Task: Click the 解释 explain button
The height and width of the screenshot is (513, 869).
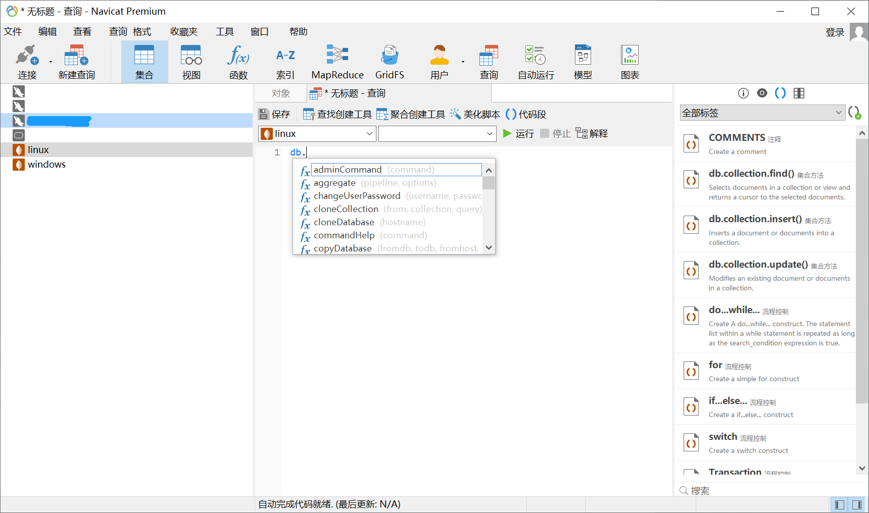Action: 592,134
